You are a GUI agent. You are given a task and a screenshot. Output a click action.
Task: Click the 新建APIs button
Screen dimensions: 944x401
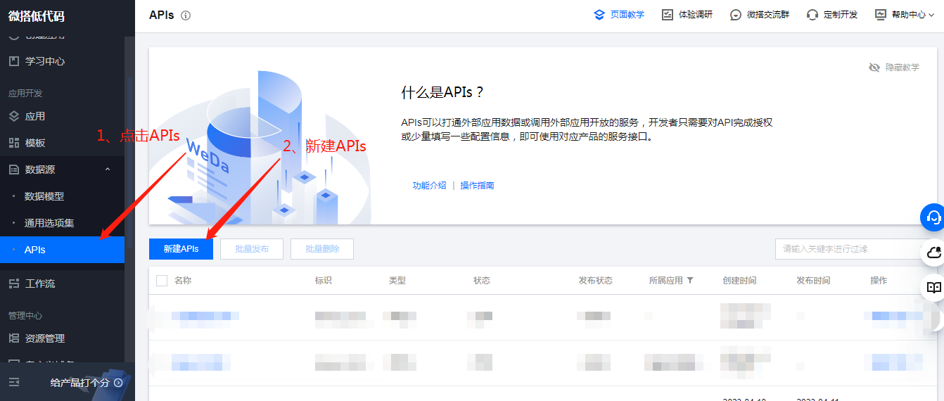point(181,249)
